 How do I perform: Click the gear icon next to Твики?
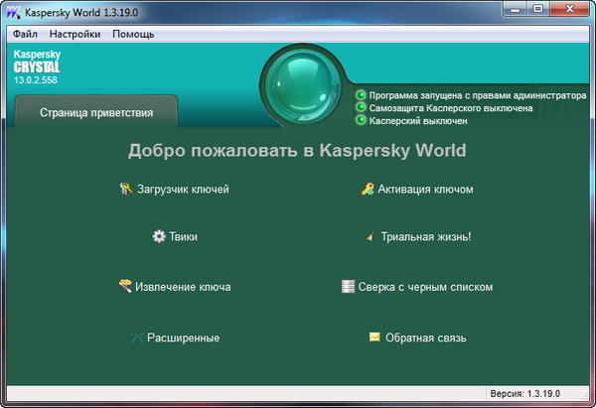[158, 236]
